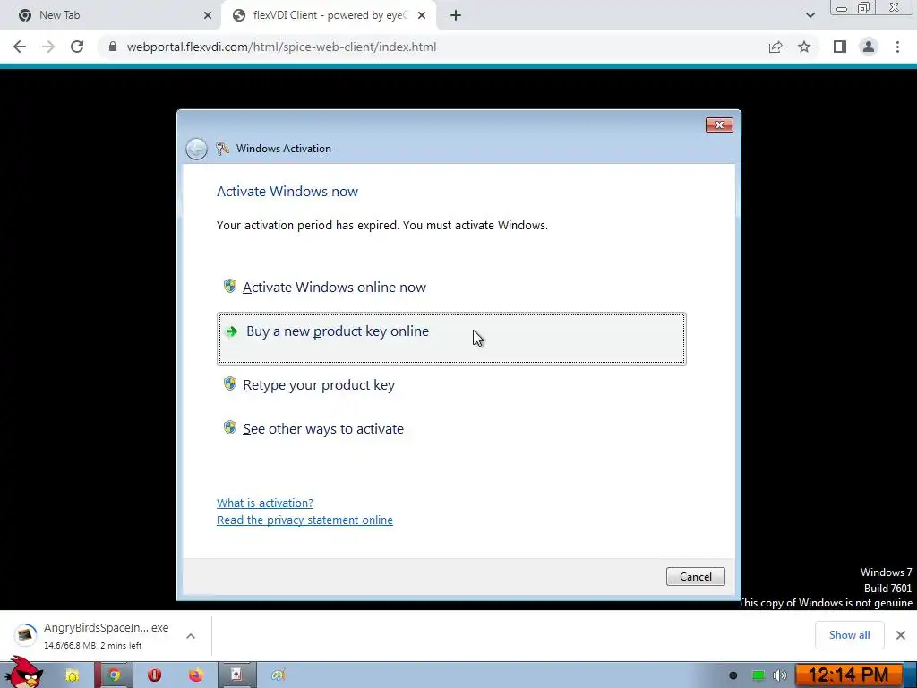917x688 pixels.
Task: Select Buy a new product key online
Action: [451, 338]
